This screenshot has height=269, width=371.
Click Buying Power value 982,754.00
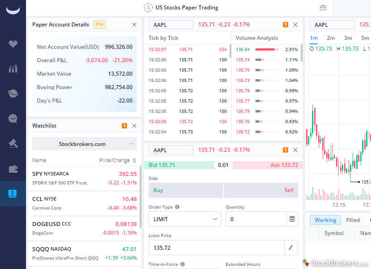[119, 87]
